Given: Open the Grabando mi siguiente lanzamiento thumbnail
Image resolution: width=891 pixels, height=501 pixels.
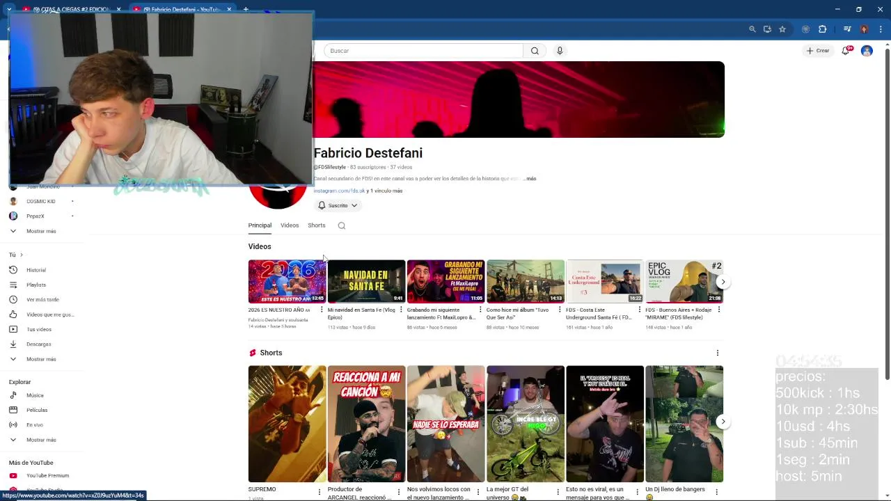Looking at the screenshot, I should (x=445, y=281).
